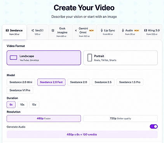Select the Seedance 2.0 Fast model
Image resolution: width=164 pixels, height=143 pixels.
click(51, 82)
